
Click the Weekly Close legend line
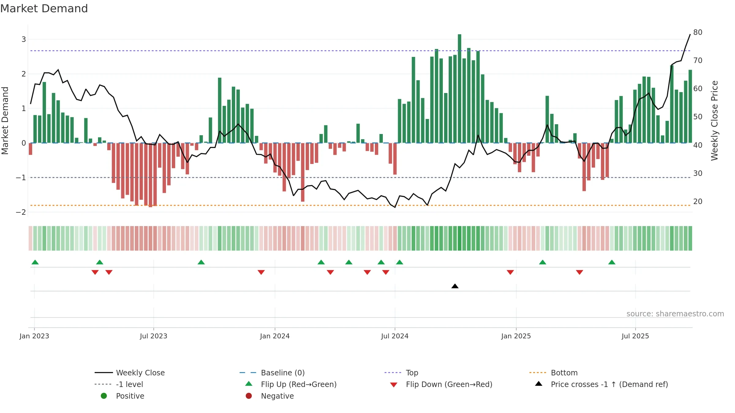coord(104,373)
